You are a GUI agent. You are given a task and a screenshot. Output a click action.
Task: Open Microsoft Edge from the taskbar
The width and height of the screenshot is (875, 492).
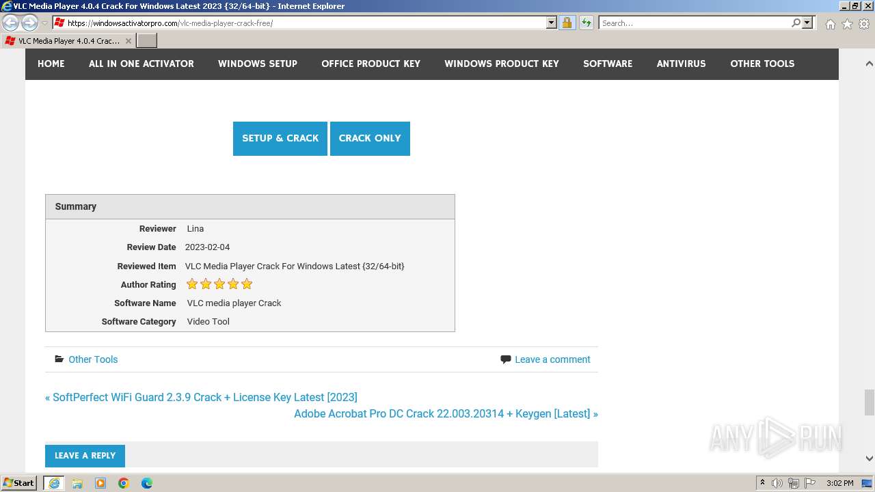(x=147, y=483)
